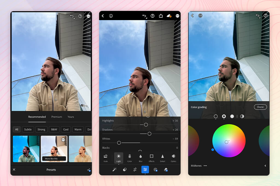Tap the highlighted edit sliders icon
This screenshot has height=186, width=280.
(x=145, y=169)
